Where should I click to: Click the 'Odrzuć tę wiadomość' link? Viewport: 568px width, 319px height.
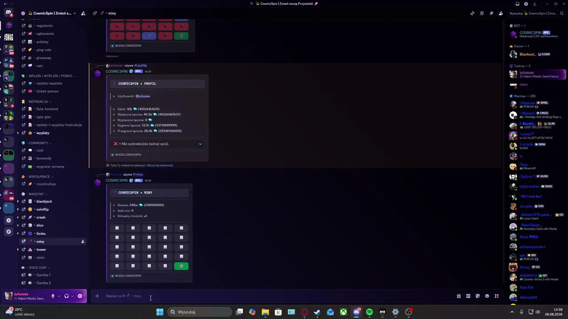click(x=160, y=165)
